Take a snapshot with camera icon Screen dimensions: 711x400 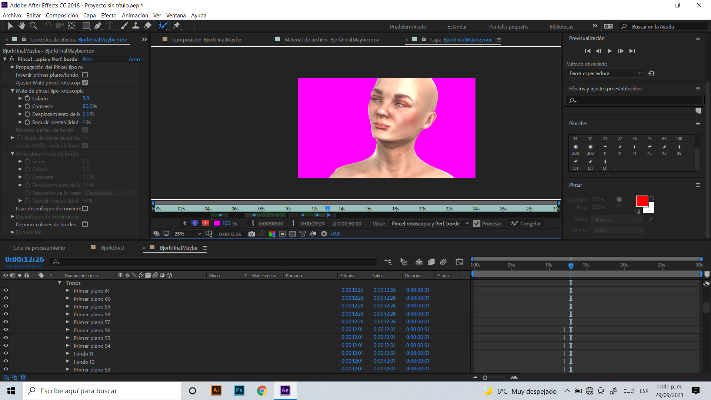click(x=251, y=234)
